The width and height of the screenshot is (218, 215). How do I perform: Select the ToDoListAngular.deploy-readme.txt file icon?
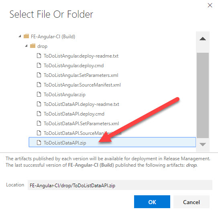39,56
